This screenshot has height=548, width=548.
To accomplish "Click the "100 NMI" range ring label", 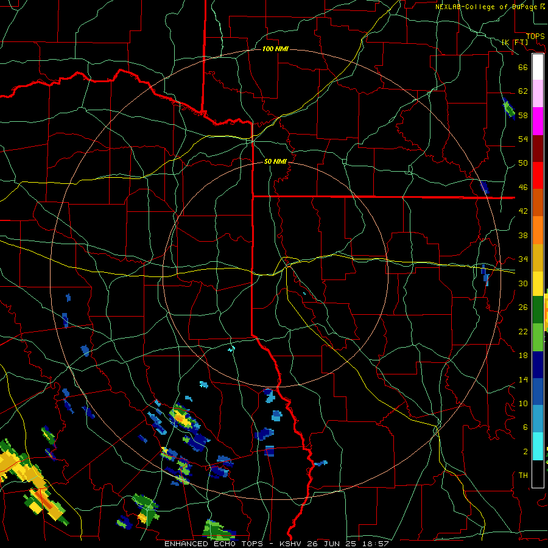I will click(x=275, y=49).
